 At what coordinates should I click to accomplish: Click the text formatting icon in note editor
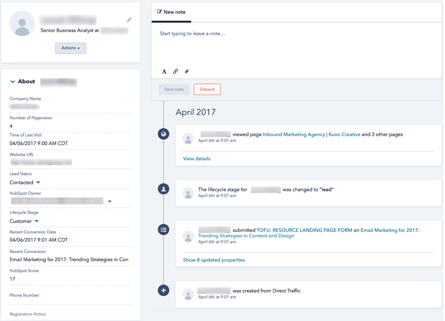pyautogui.click(x=164, y=72)
